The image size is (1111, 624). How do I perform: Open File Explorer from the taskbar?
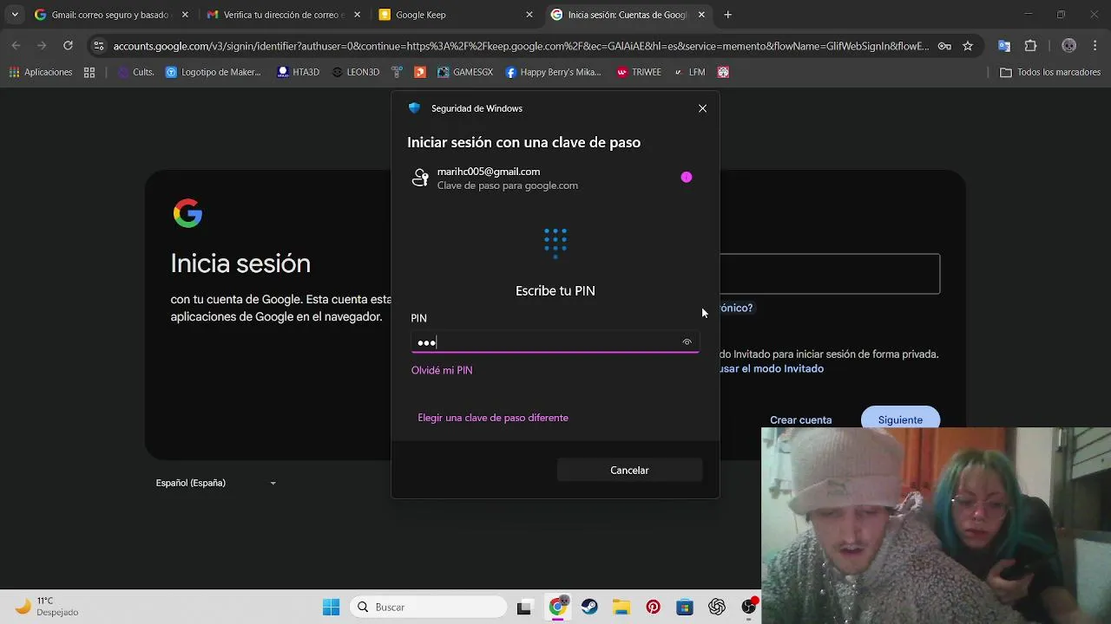coord(621,608)
